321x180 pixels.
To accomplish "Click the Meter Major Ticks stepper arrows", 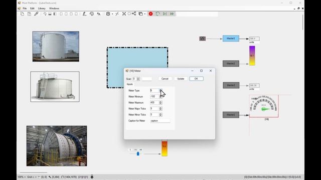I will click(160, 108).
